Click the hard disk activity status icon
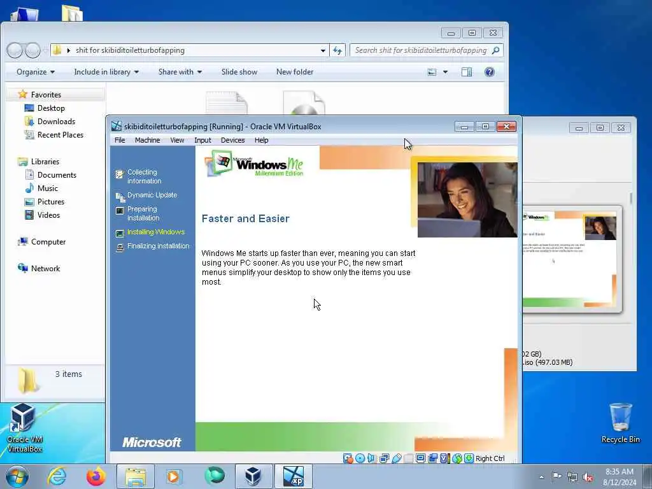Image resolution: width=652 pixels, height=489 pixels. coord(348,458)
